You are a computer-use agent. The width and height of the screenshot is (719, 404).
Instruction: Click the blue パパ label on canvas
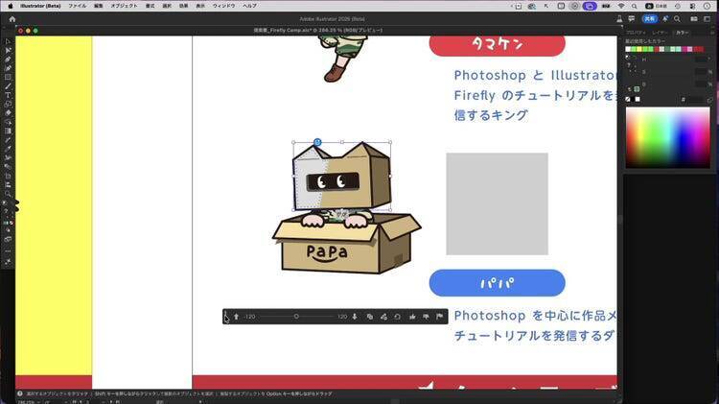[x=497, y=283]
